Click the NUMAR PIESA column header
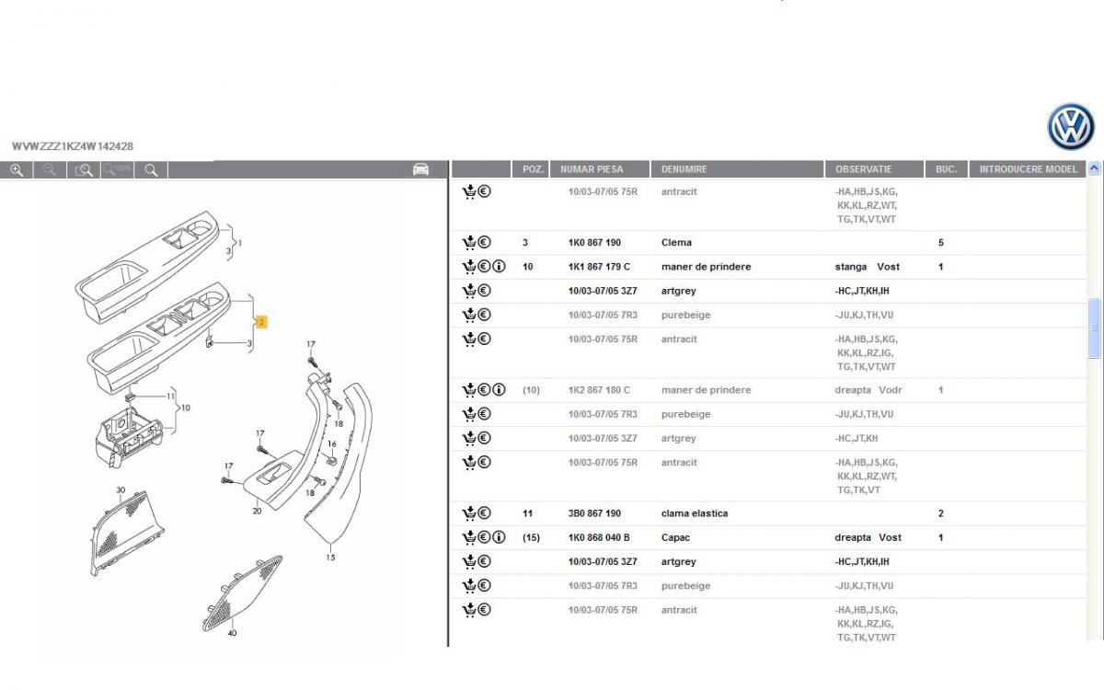Screen dimensions: 1104x690 point(592,169)
